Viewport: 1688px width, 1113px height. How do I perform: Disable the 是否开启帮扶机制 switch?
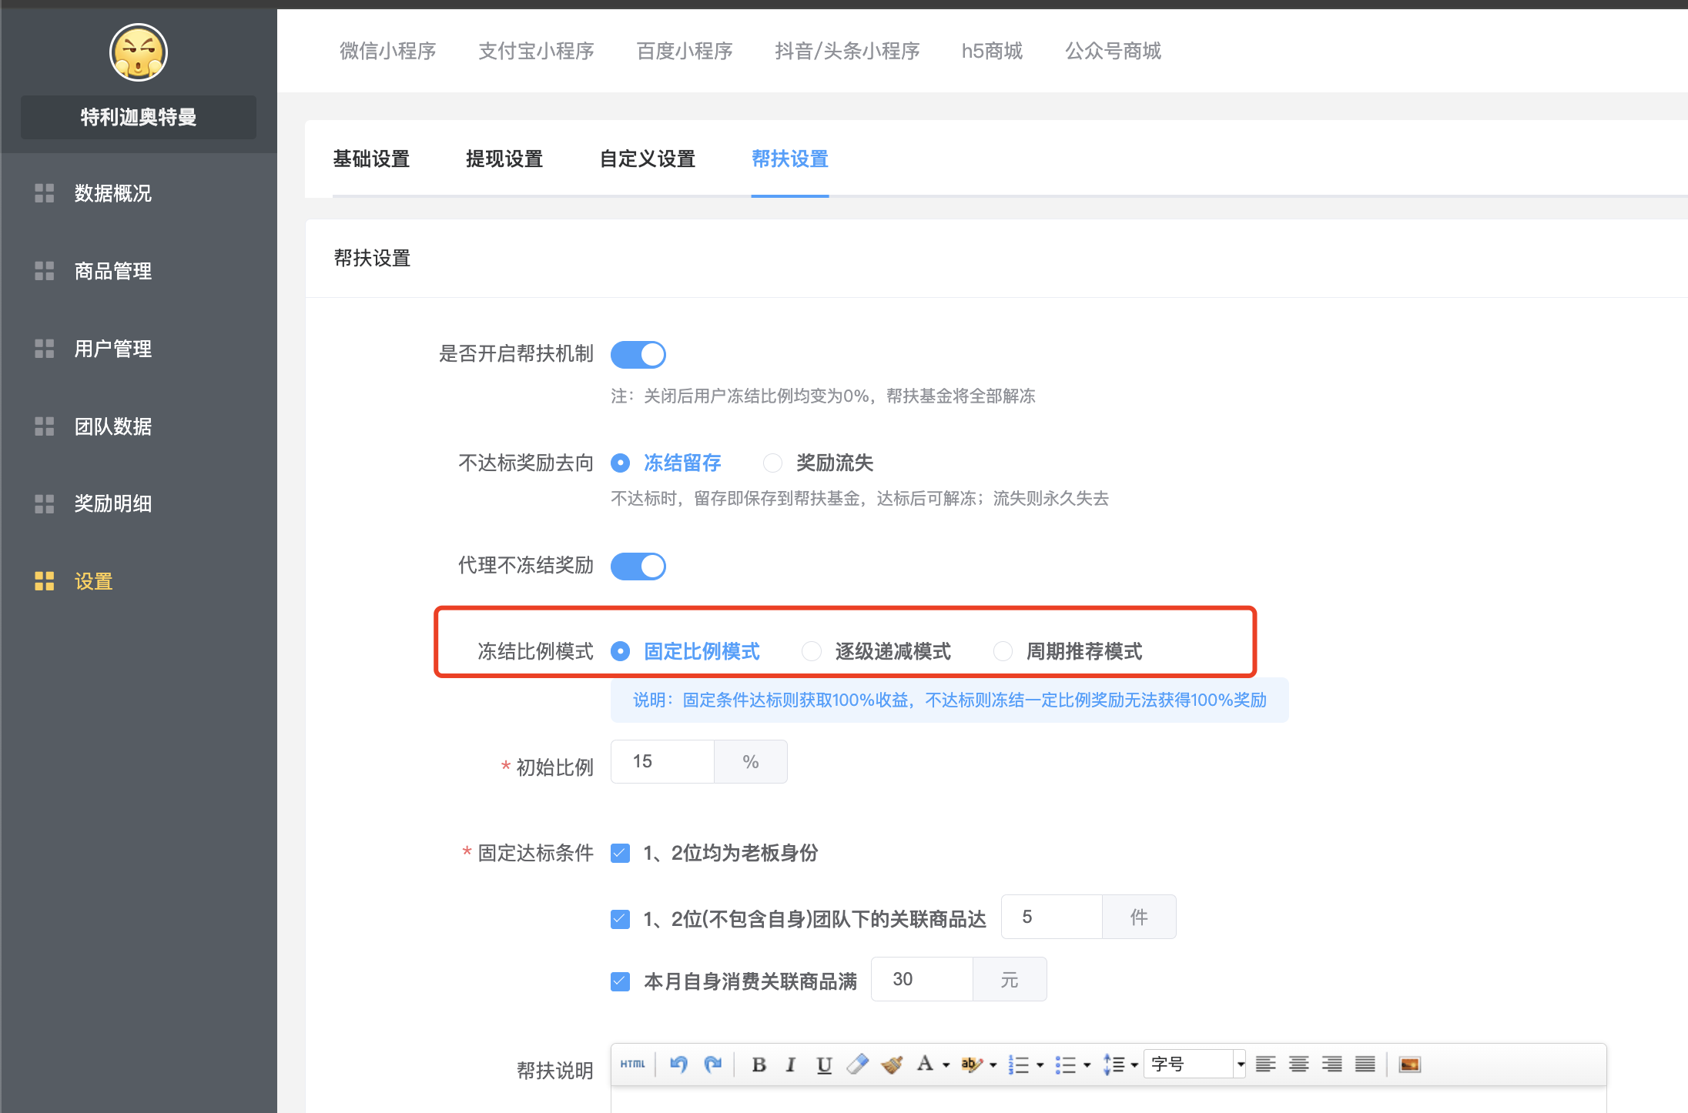pyautogui.click(x=638, y=355)
